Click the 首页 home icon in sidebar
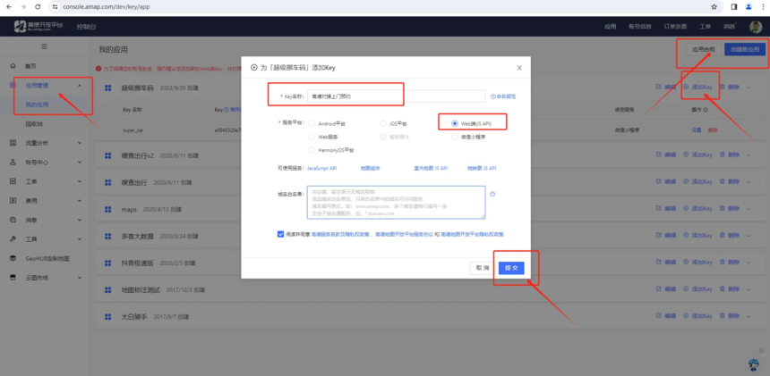Viewport: 770px width, 376px height. pos(13,67)
